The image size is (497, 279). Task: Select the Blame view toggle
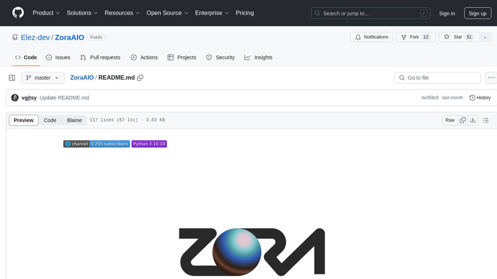point(74,120)
